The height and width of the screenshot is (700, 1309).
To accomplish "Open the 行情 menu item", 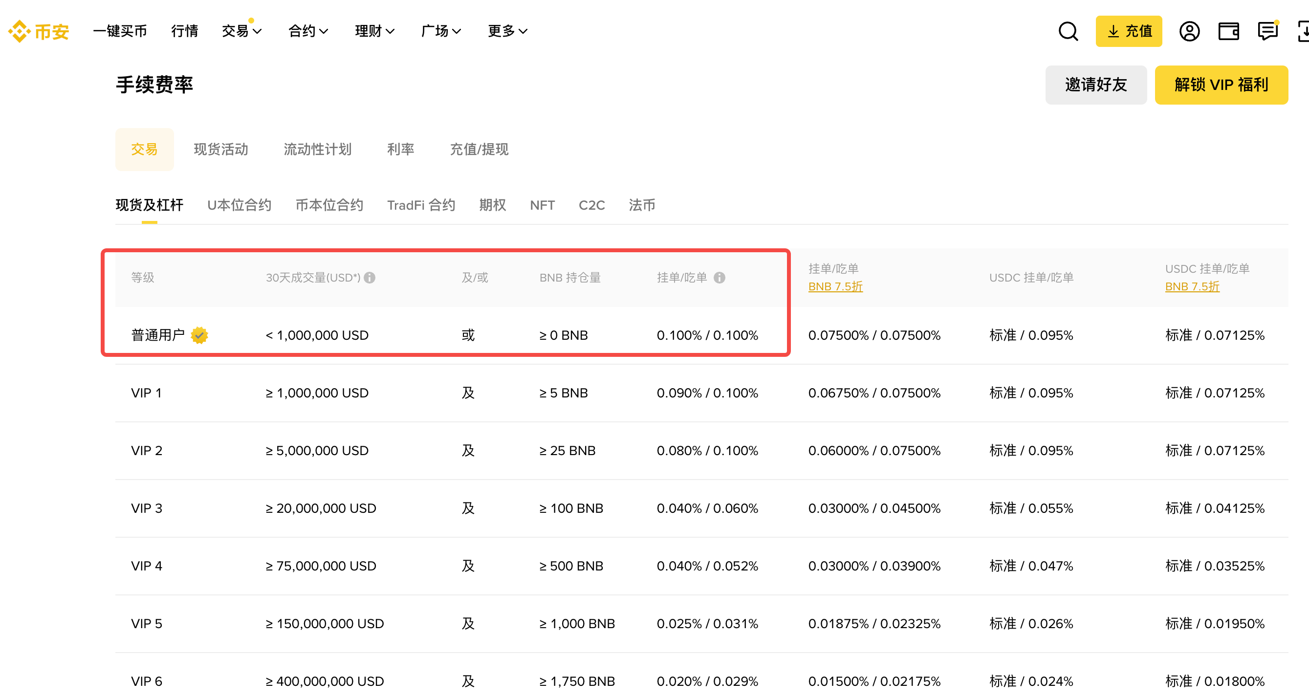I will [x=184, y=31].
